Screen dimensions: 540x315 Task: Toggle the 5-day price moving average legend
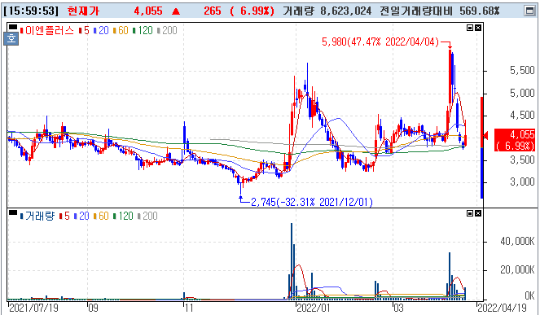pos(84,31)
